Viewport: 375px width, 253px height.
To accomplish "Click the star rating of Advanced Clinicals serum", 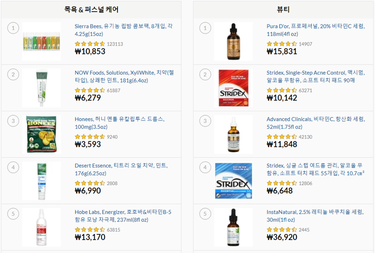I will point(282,137).
